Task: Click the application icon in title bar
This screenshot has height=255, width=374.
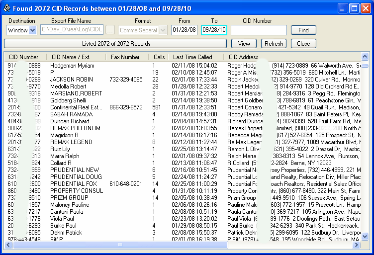Action: pyautogui.click(x=7, y=8)
